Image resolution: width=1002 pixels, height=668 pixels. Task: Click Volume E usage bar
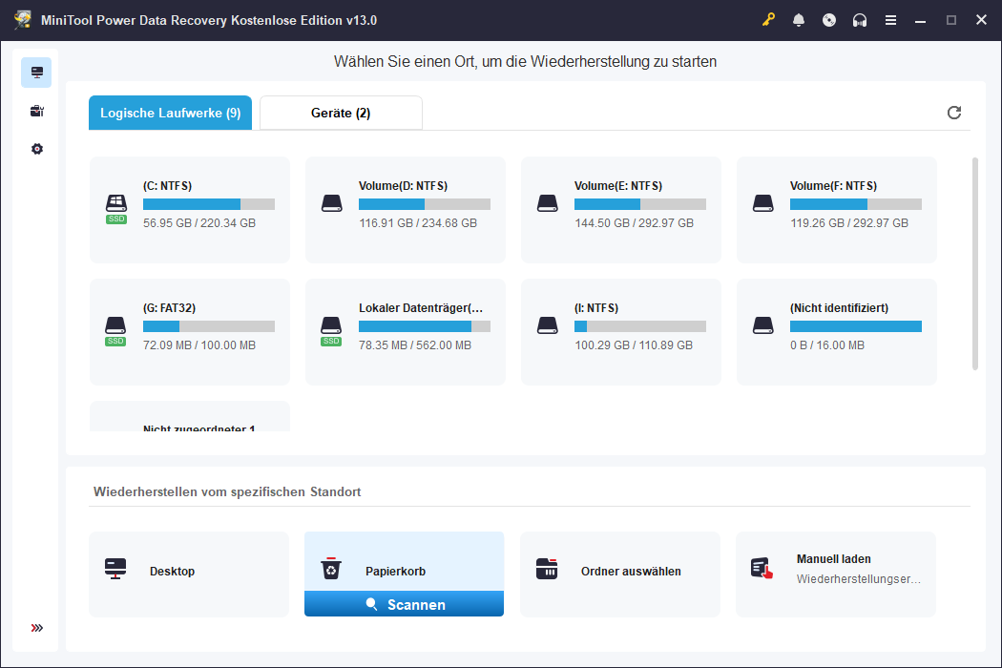click(640, 204)
